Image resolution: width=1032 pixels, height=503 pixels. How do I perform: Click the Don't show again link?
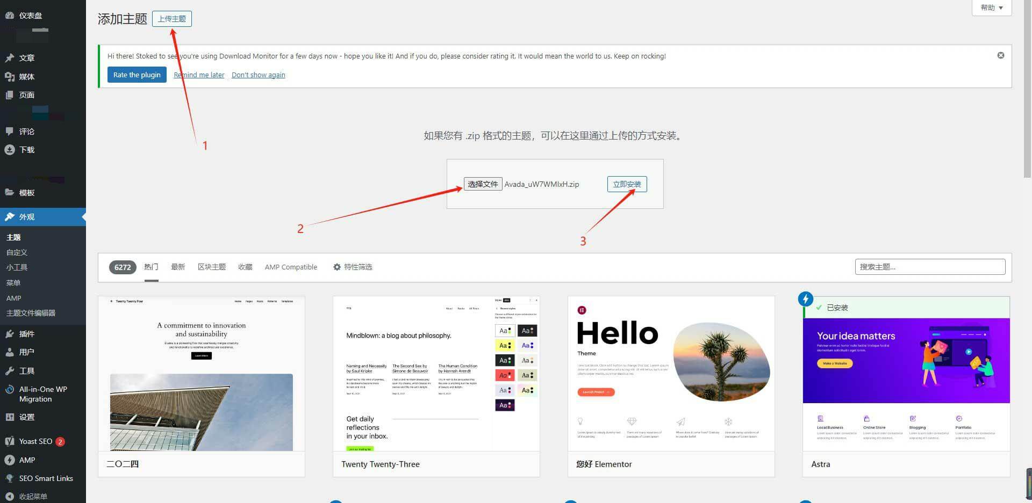(x=259, y=75)
